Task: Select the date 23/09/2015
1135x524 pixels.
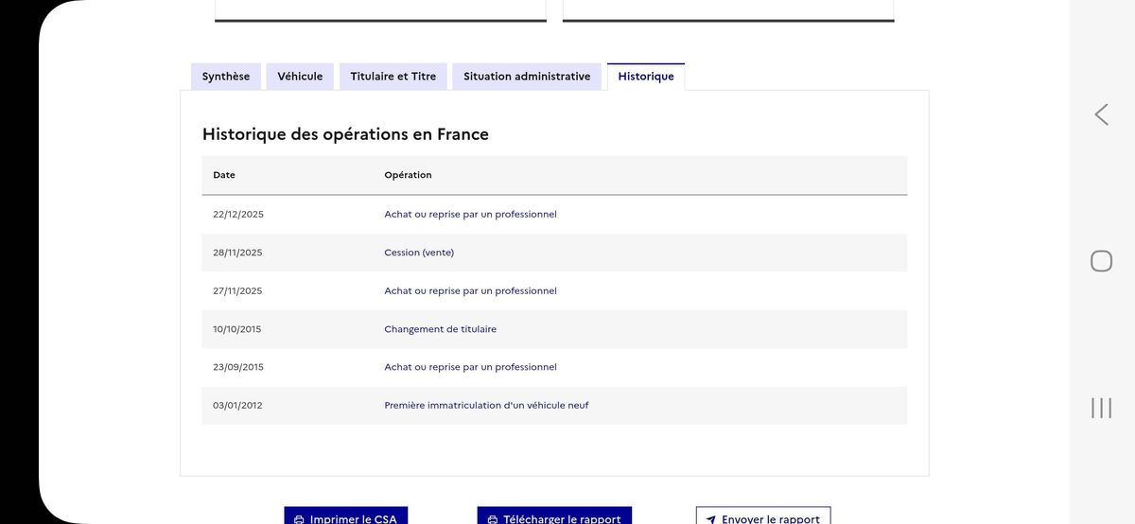Action: coord(238,367)
